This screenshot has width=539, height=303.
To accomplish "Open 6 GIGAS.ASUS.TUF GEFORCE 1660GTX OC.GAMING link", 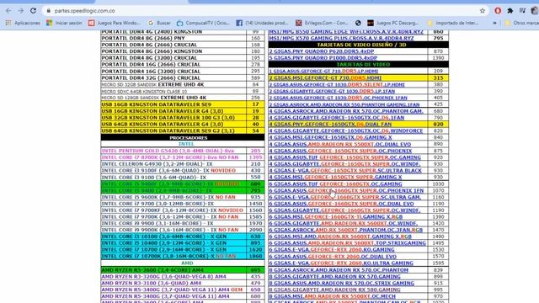I will (x=335, y=183).
